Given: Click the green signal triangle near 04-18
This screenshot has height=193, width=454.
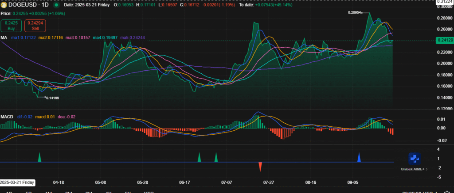Looking at the screenshot, I should coord(40,157).
